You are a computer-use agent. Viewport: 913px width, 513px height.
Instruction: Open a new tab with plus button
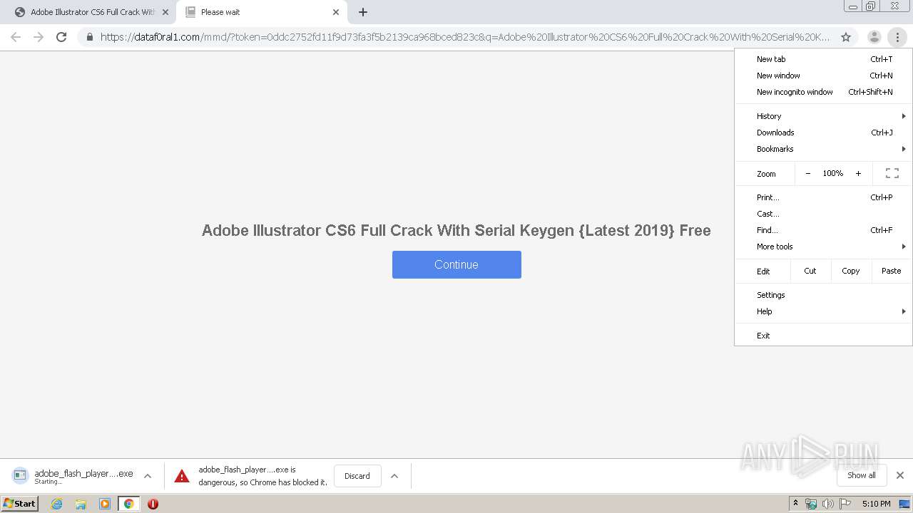tap(363, 12)
